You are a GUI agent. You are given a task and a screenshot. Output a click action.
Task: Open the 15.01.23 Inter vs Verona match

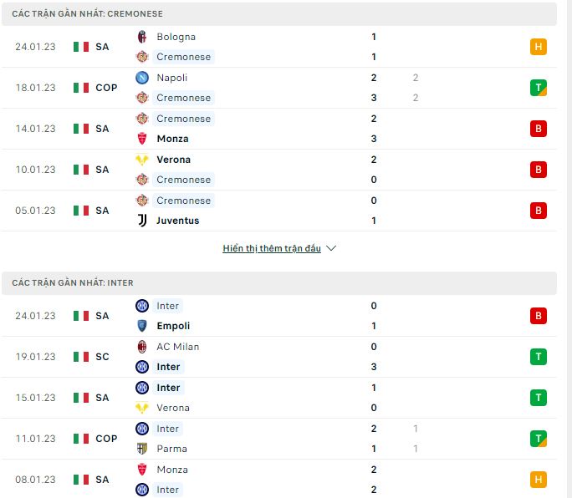[279, 398]
